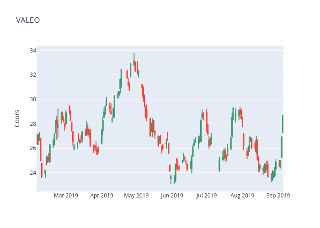The image size is (320, 228).
Task: Click the Jul 2019 x-axis label
Action: coord(207,196)
